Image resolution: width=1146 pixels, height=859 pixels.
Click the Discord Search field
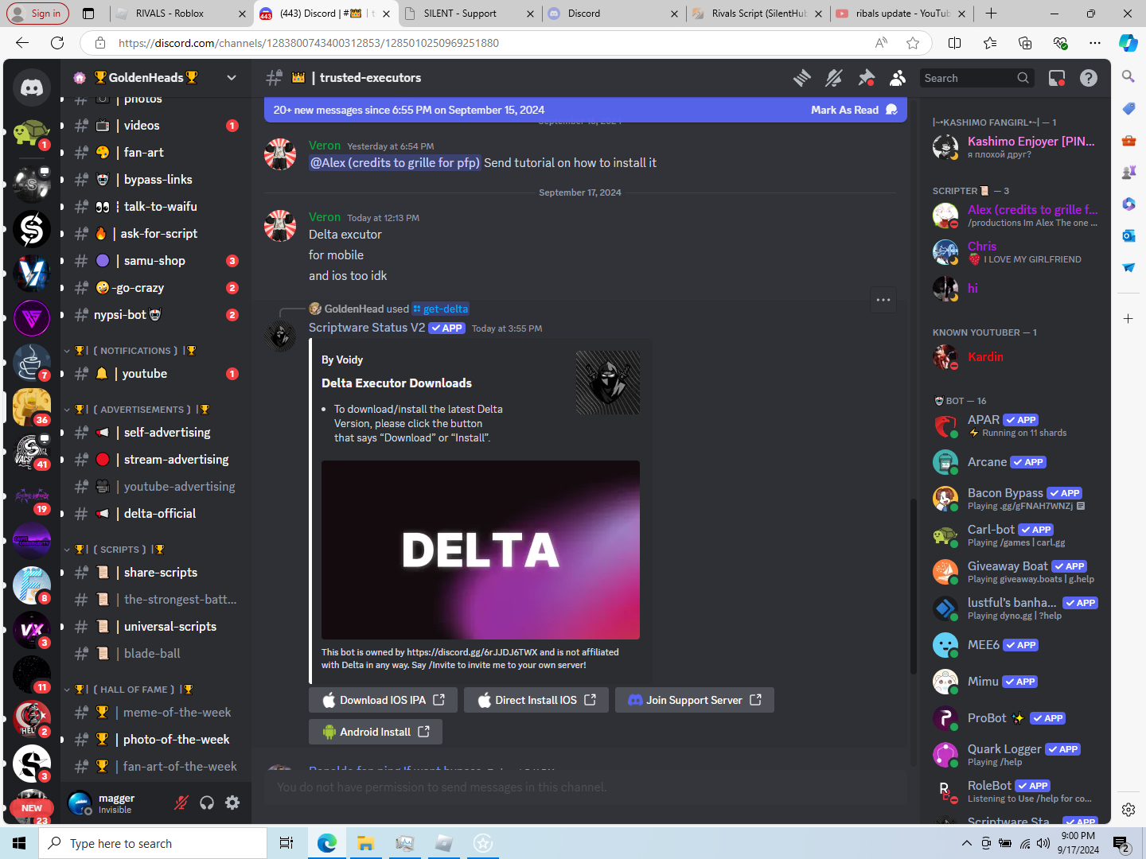click(x=977, y=78)
